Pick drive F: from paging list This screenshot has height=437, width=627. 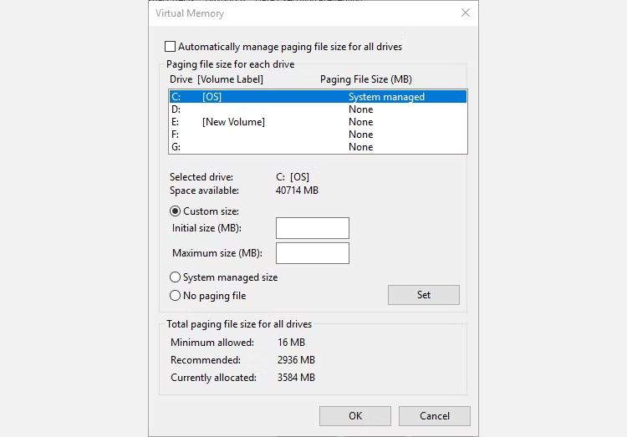[318, 135]
